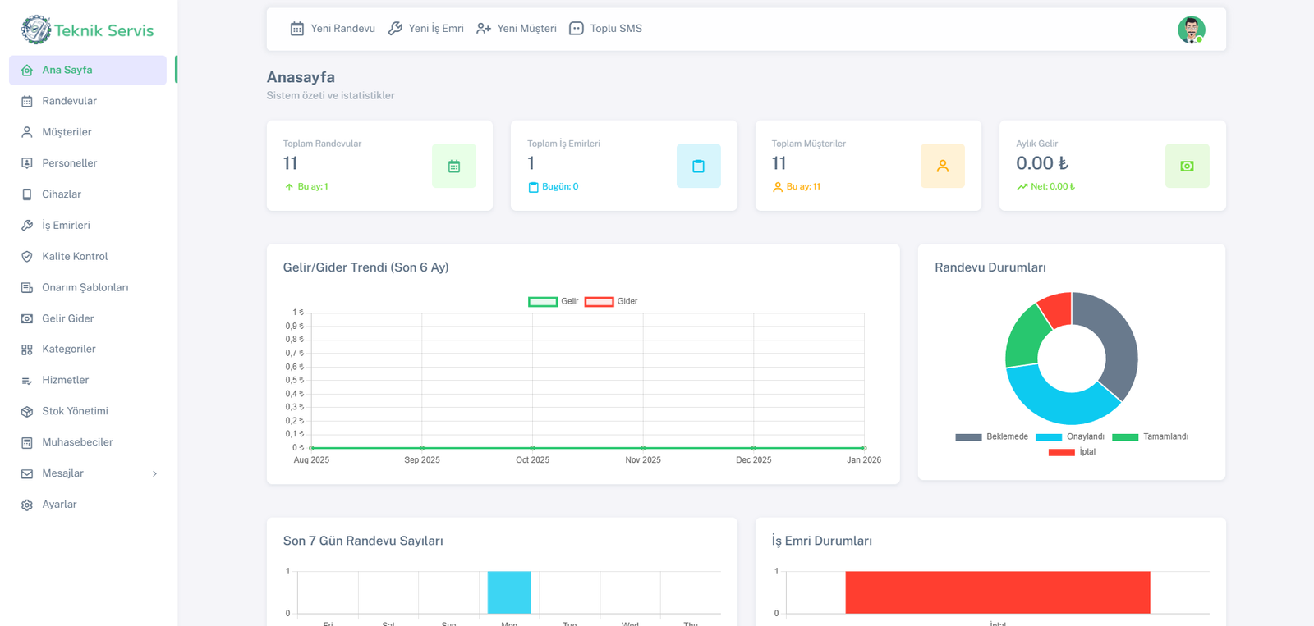Image resolution: width=1314 pixels, height=626 pixels.
Task: Open the user avatar profile menu
Action: click(x=1191, y=30)
